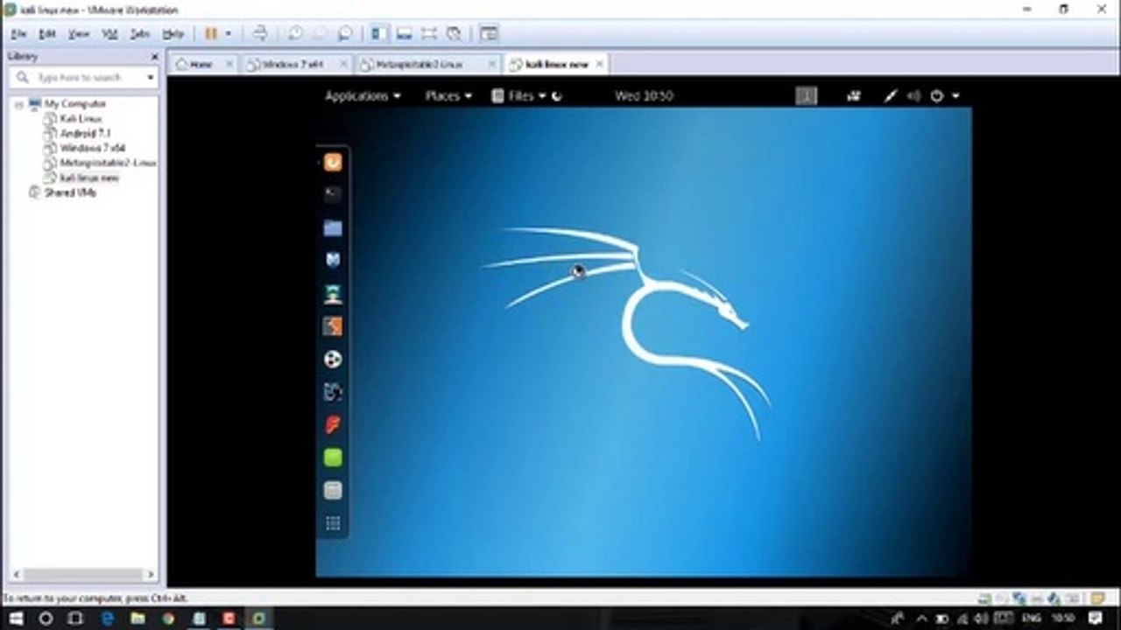Switch to the Metasploitable2-Linux tab

click(x=419, y=64)
